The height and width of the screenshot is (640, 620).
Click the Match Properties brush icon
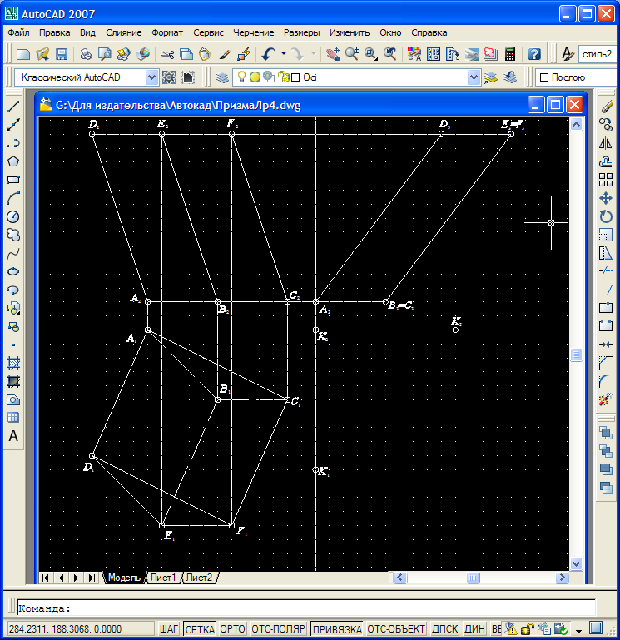coord(225,54)
